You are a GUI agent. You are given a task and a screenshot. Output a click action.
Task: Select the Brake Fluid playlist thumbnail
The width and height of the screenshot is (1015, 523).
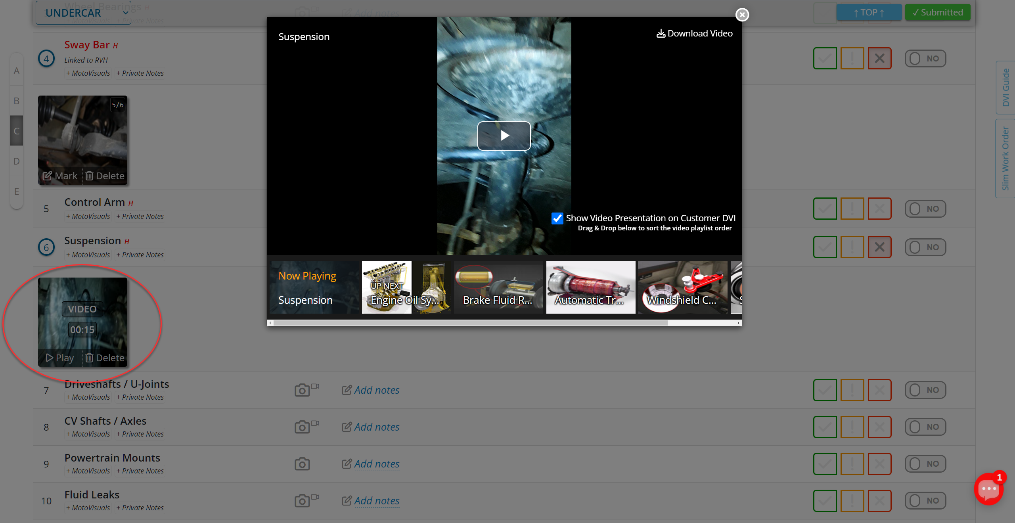(498, 287)
